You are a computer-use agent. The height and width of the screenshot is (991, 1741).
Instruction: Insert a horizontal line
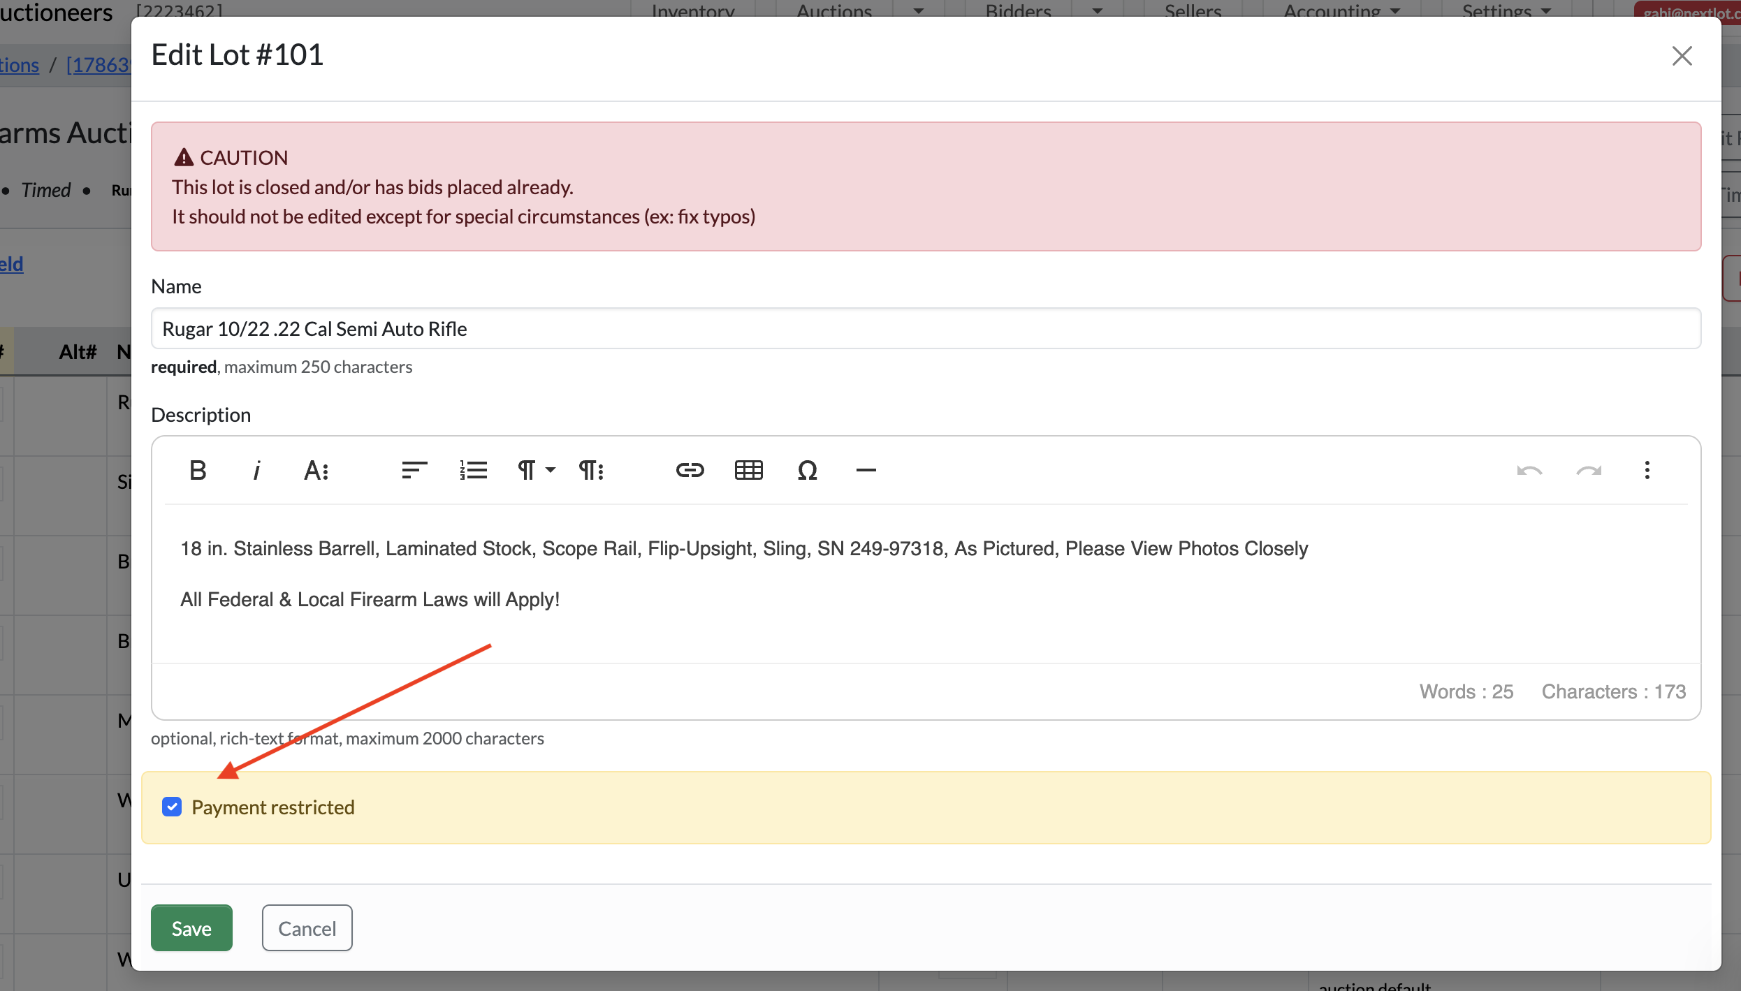(866, 470)
